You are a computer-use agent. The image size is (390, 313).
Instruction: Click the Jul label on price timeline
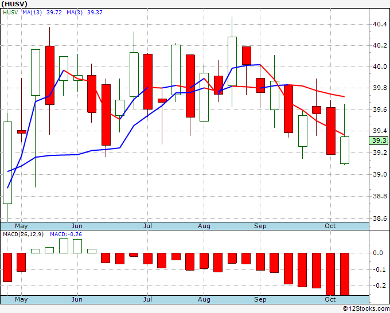click(147, 226)
